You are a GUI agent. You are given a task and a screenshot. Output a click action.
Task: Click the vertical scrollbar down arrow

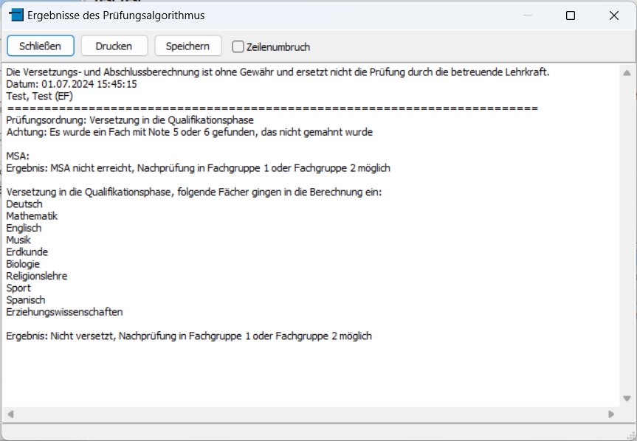627,398
